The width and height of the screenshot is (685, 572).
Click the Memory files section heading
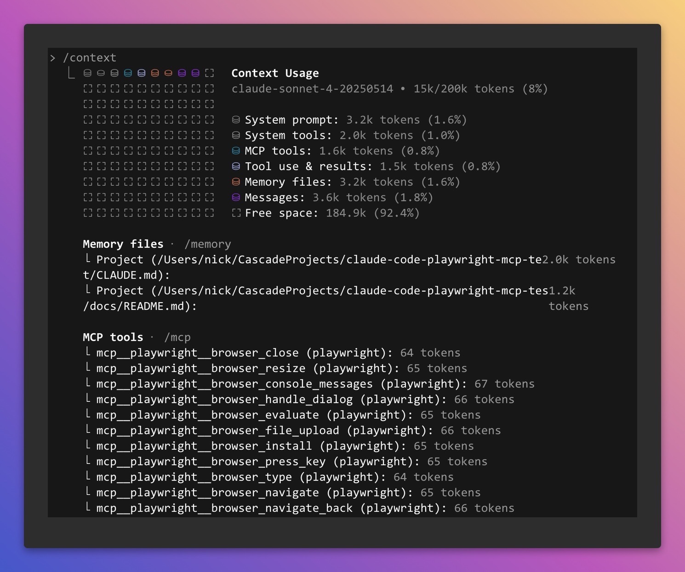(123, 244)
